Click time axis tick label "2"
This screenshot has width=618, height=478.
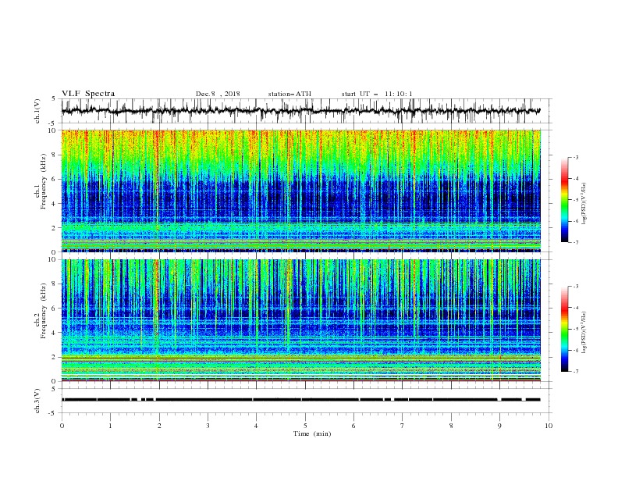[159, 426]
